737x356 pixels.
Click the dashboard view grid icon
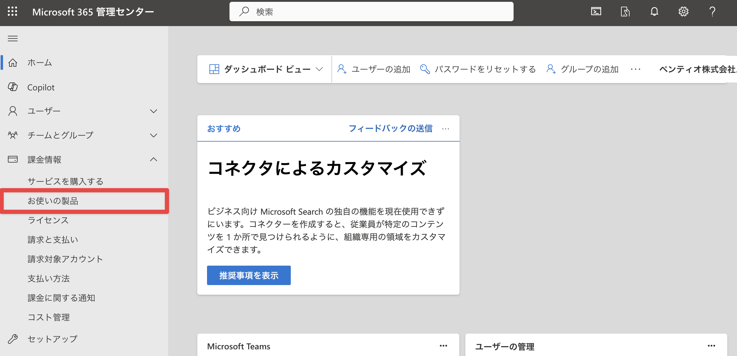214,69
